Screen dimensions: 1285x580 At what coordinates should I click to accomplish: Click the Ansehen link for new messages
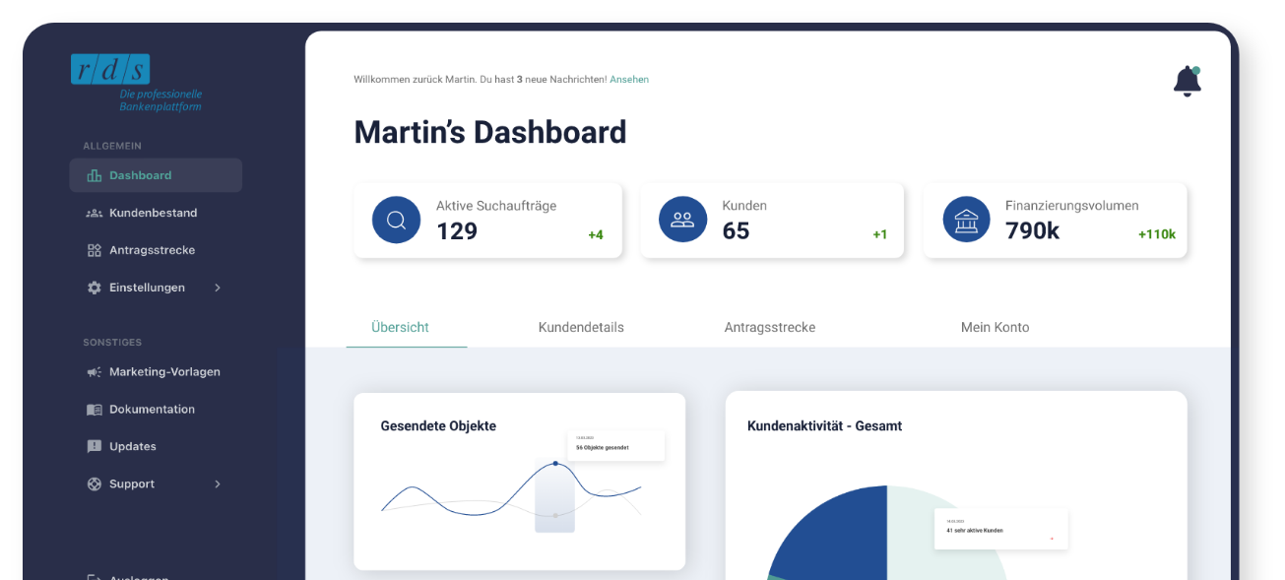(629, 80)
